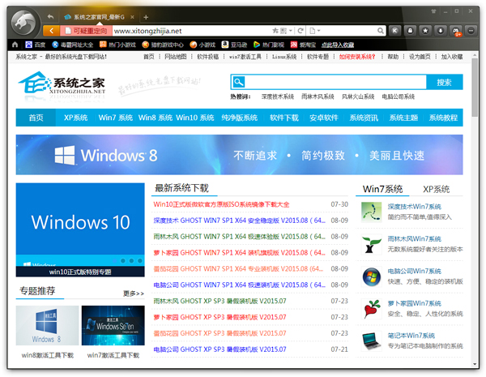Viewport: 486px width, 377px height.
Task: Click the K toolbar button
Action: (394, 31)
